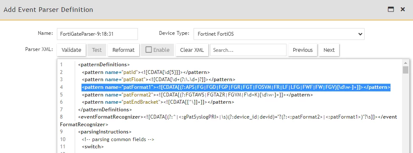Click line number 11 in gutter

pos(63,147)
